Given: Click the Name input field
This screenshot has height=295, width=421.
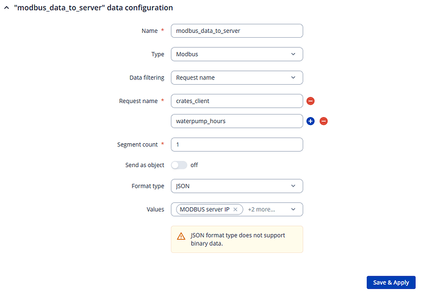Looking at the screenshot, I should tap(237, 30).
